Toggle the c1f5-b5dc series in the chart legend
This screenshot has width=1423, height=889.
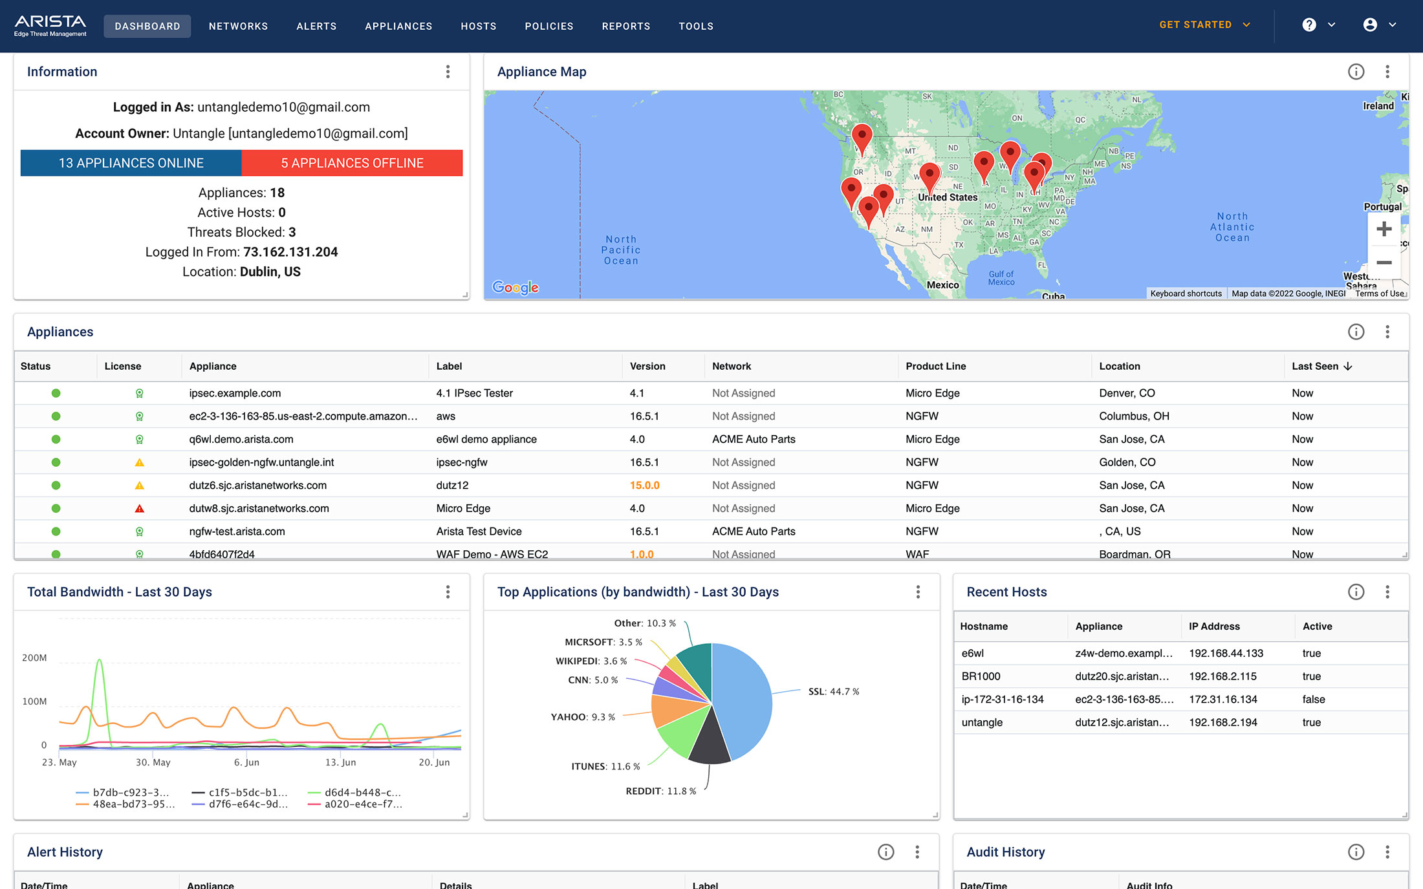240,792
